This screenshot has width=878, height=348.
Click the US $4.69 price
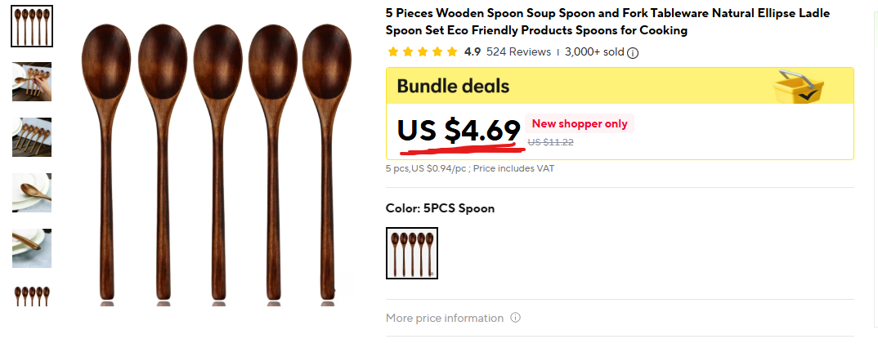(x=459, y=131)
